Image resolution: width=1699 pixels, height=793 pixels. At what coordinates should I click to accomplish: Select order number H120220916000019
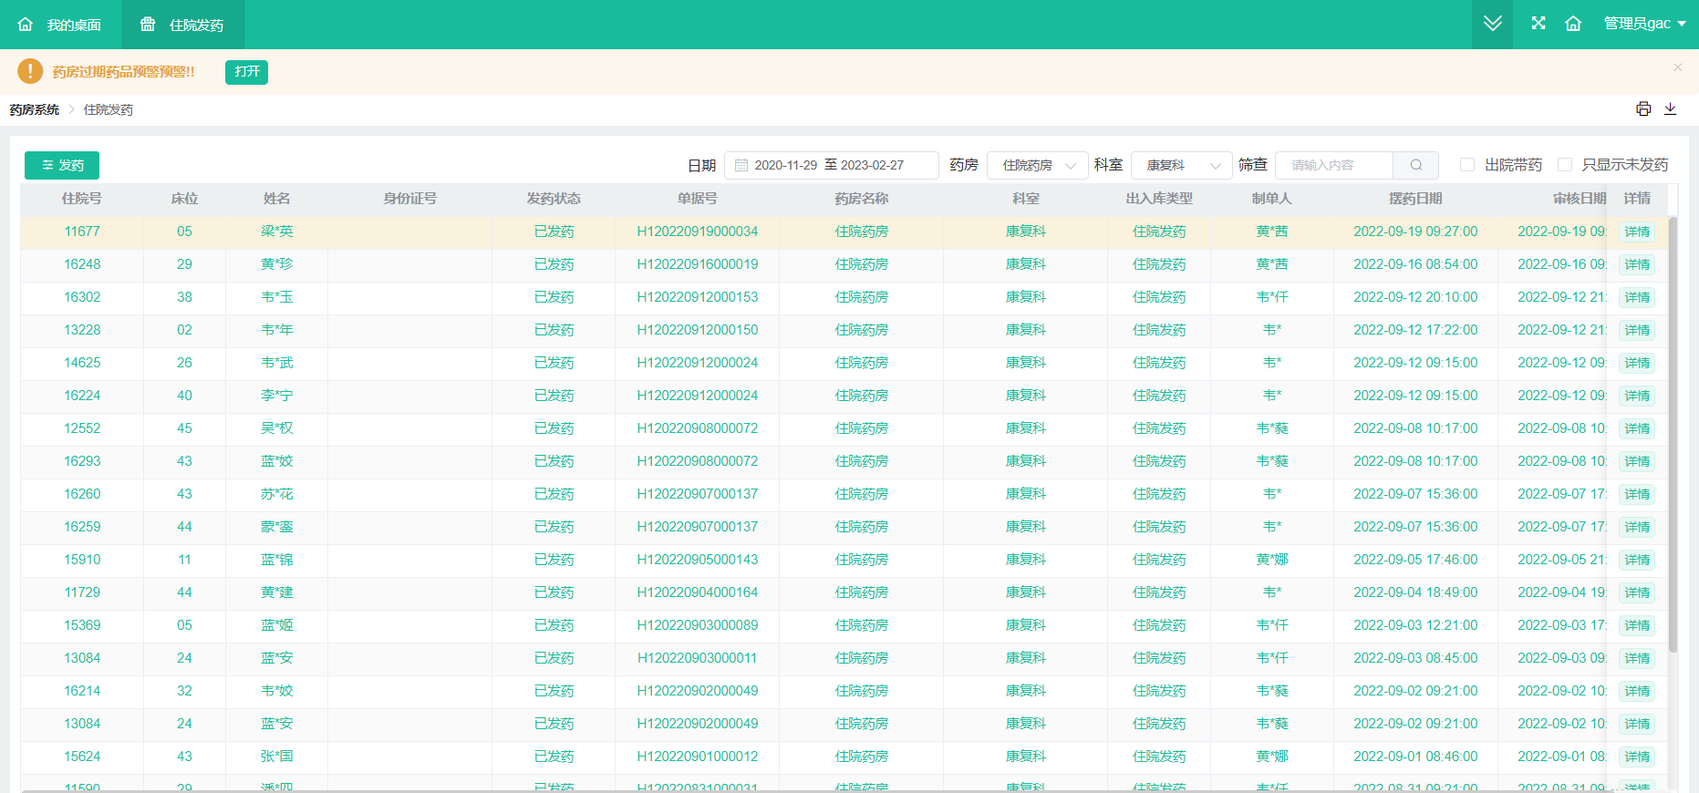click(698, 264)
